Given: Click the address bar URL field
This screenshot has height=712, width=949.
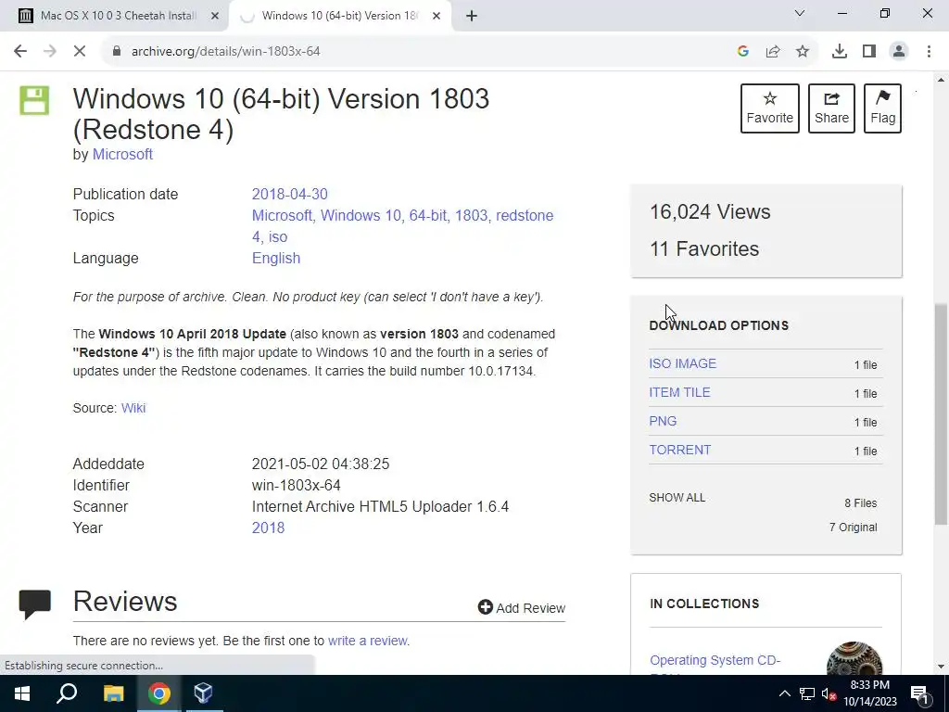Looking at the screenshot, I should point(424,52).
